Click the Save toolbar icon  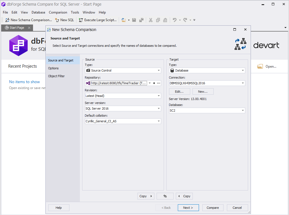coord(134,20)
